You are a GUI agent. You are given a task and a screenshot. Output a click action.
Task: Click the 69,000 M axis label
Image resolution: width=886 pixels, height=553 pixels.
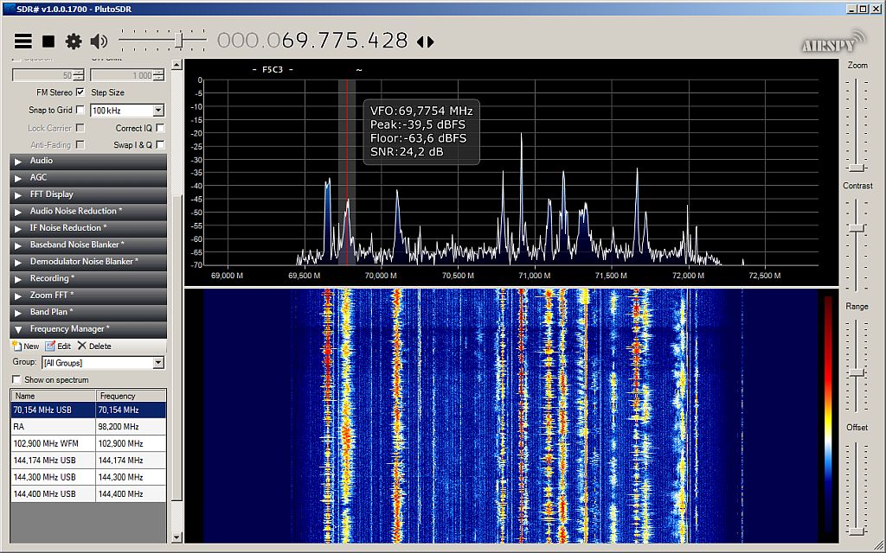tap(228, 276)
